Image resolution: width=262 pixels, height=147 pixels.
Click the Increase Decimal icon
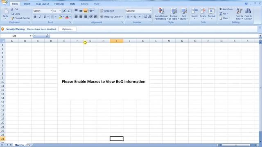pos(145,17)
